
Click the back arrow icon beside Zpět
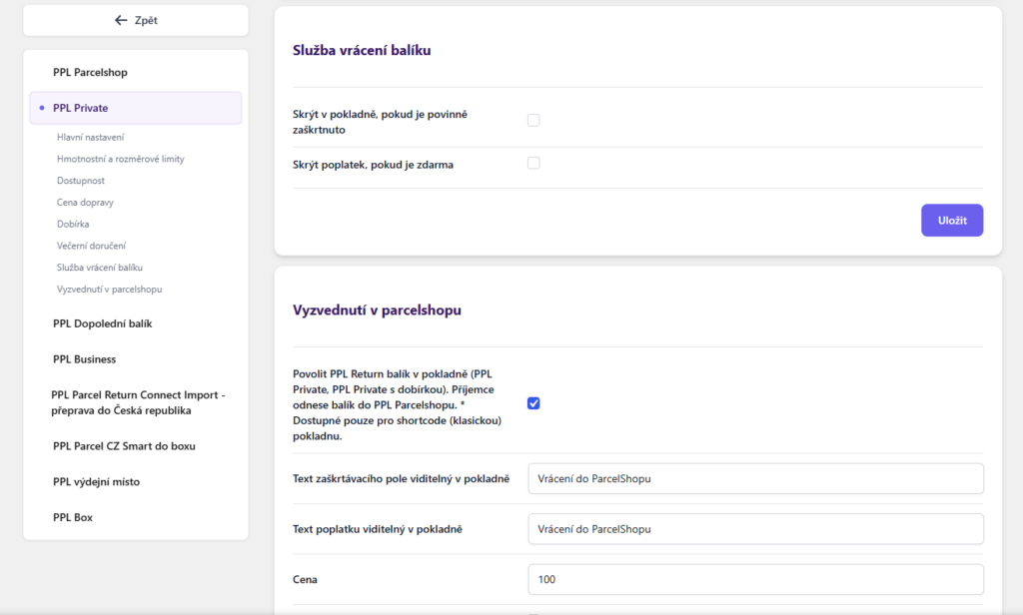[121, 20]
